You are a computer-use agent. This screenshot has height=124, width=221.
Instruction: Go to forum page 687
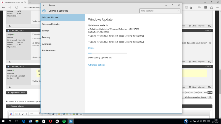point(205,93)
